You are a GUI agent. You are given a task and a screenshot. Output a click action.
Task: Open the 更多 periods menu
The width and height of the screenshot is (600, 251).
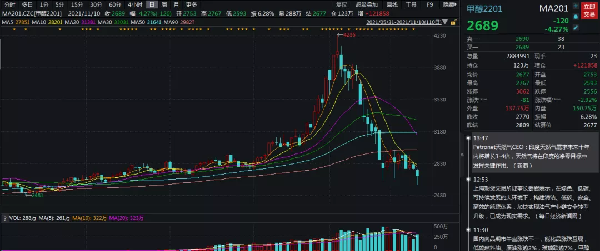pyautogui.click(x=191, y=4)
